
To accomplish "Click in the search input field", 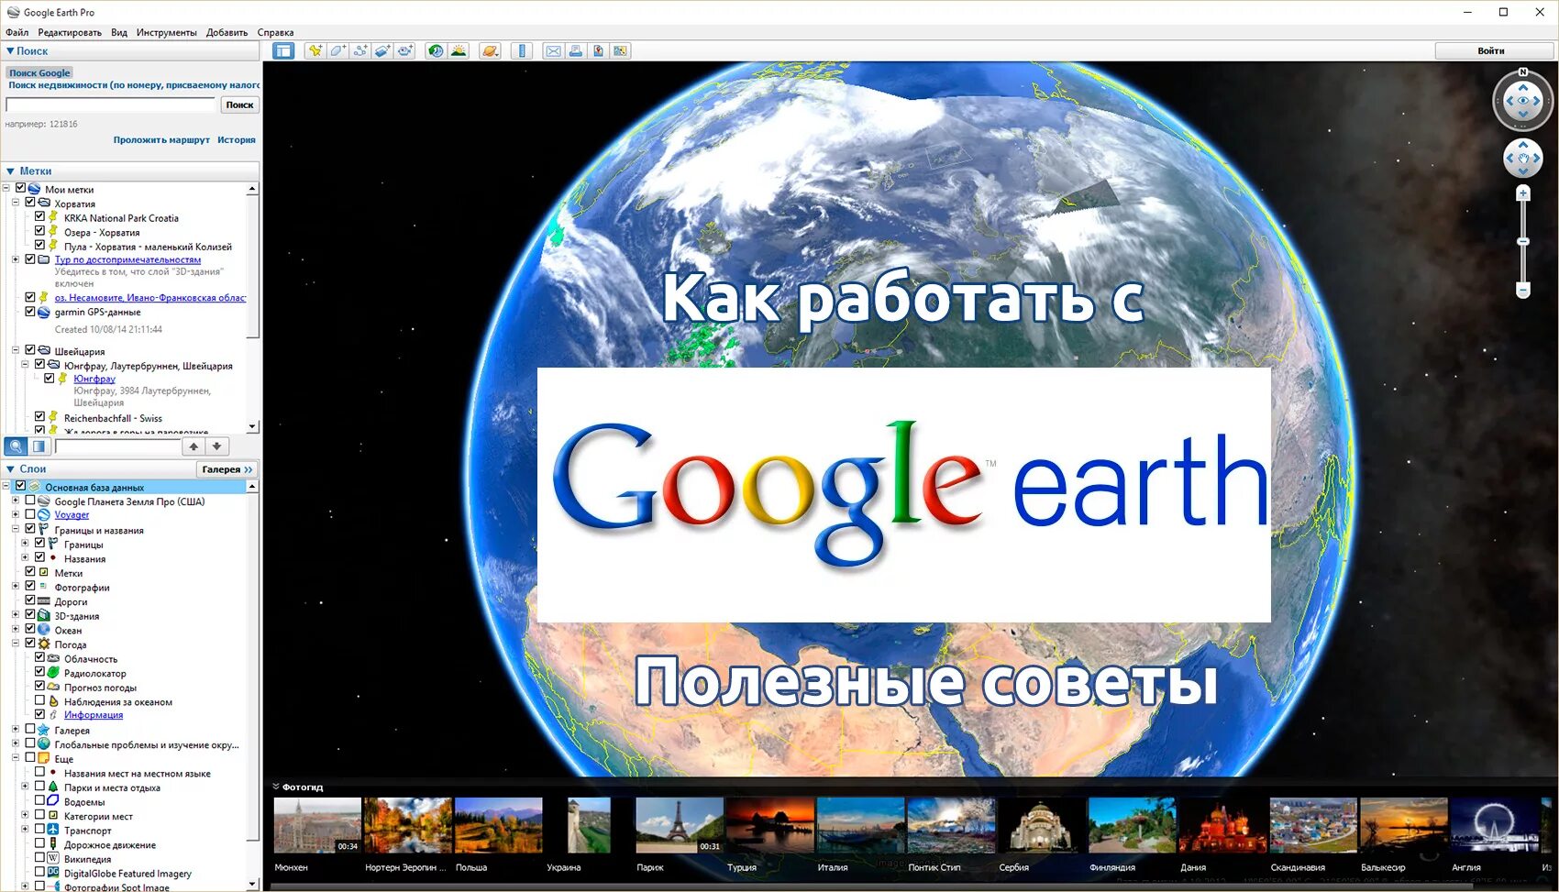I will pos(111,105).
